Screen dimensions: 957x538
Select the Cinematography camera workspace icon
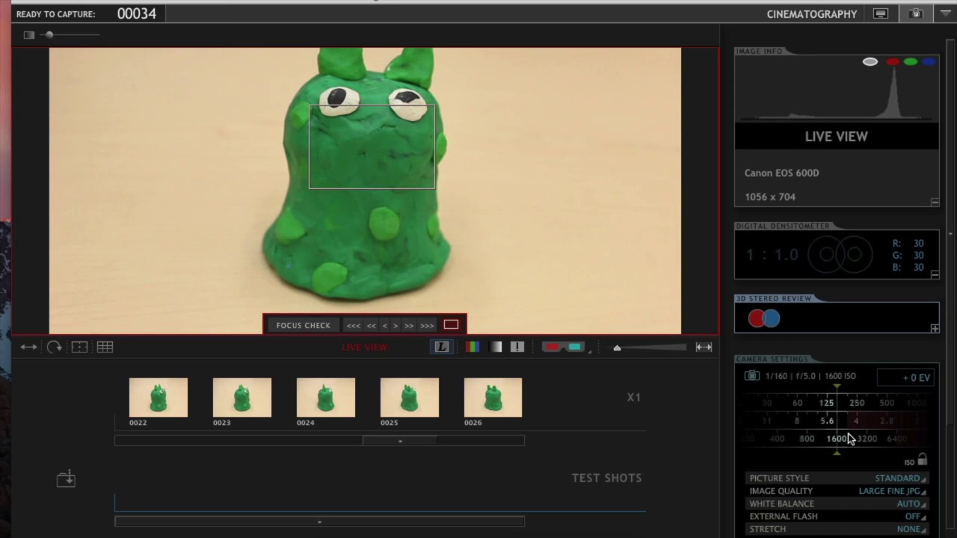916,13
